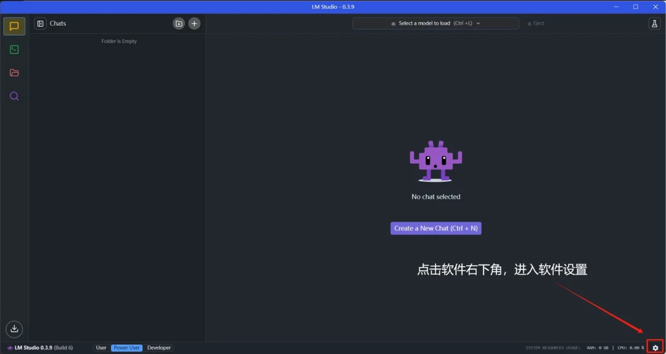Open My Models folder icon
The image size is (666, 354).
coord(14,73)
